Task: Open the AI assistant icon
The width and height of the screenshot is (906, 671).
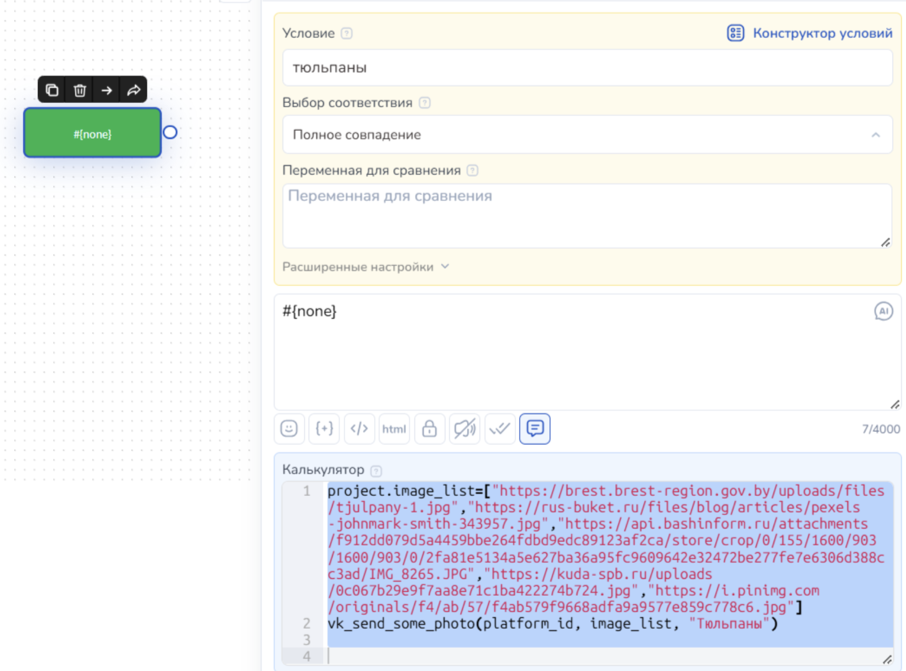Action: point(883,311)
